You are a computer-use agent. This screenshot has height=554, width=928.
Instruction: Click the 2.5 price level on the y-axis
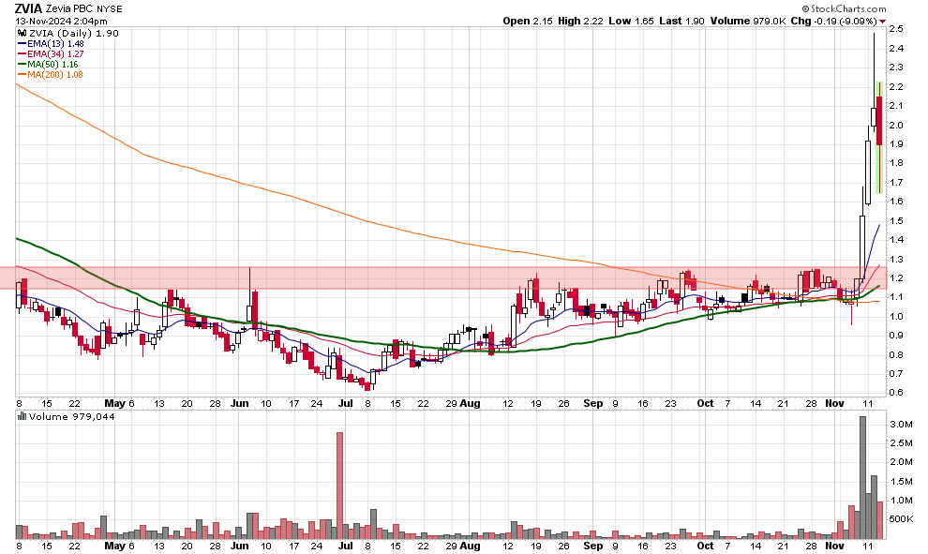coord(896,29)
